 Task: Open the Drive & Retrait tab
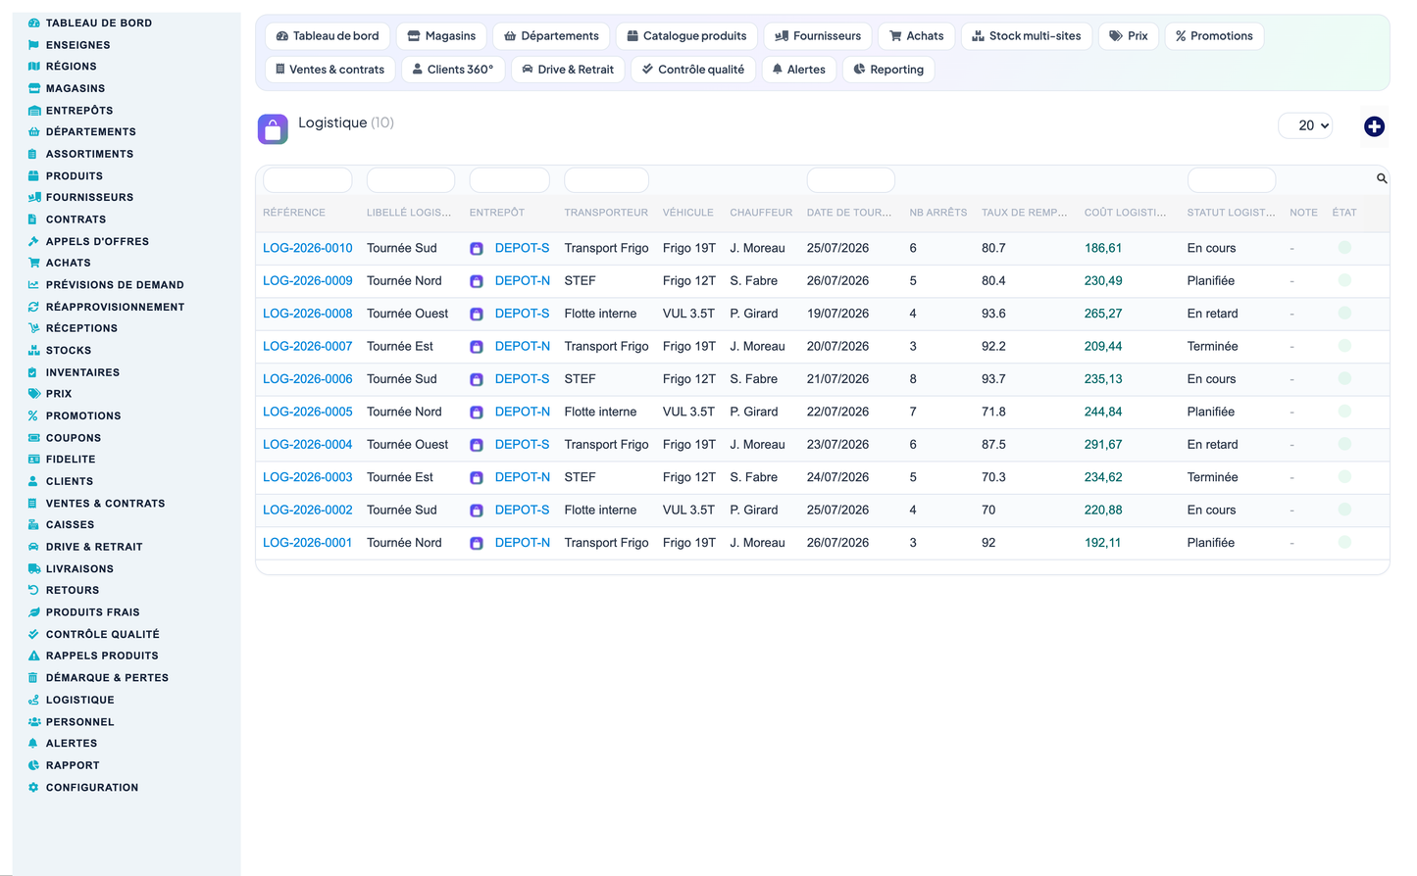568,70
